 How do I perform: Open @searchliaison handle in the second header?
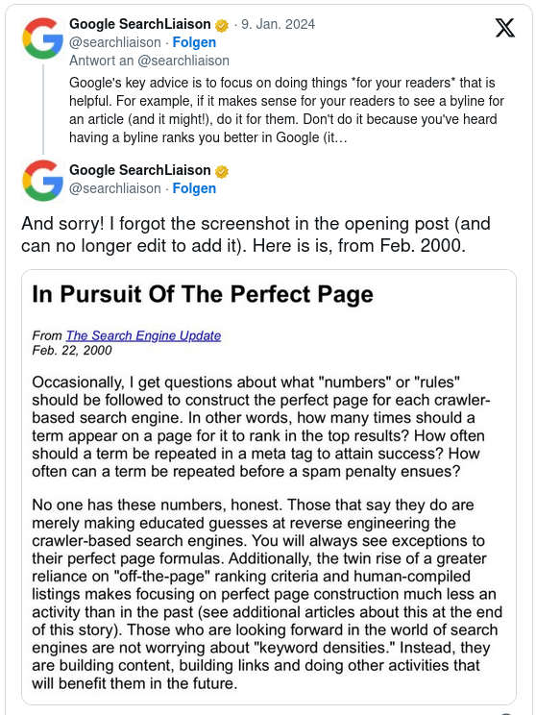pyautogui.click(x=115, y=188)
